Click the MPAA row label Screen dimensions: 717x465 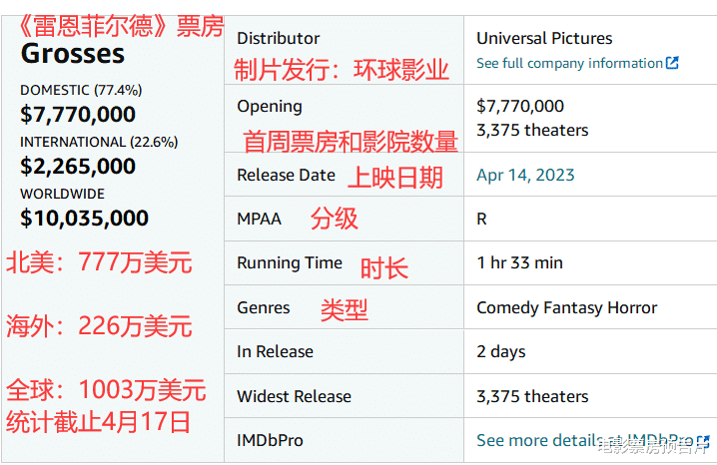click(259, 220)
